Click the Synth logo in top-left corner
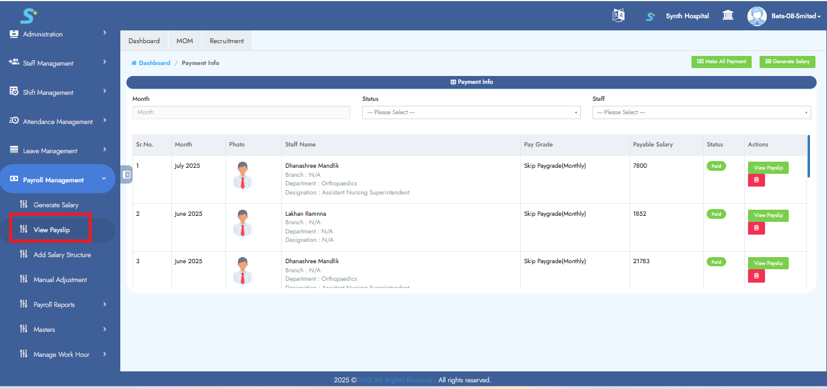827x389 pixels. (28, 15)
